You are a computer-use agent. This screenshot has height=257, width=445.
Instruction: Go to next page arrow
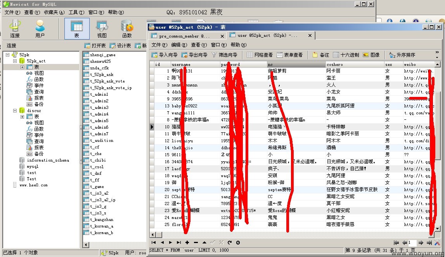click(421, 243)
